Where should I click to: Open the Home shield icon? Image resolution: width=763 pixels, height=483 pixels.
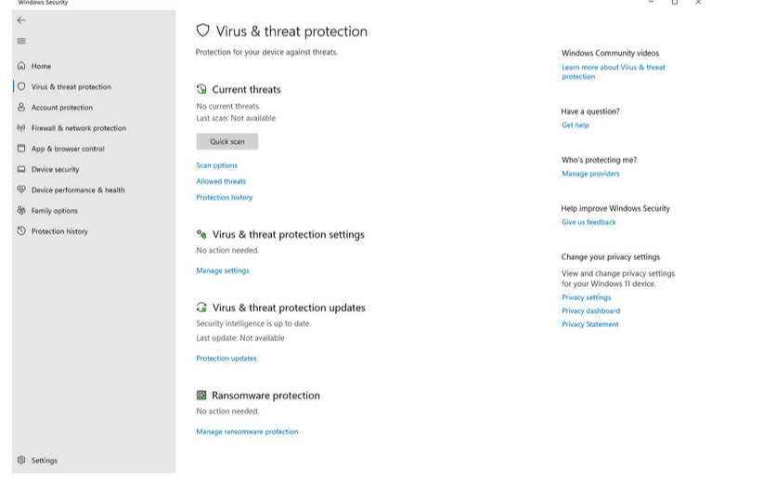pyautogui.click(x=21, y=66)
